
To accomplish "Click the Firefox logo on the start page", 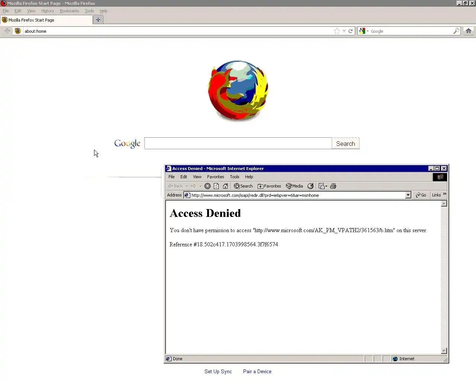I will pos(238,91).
